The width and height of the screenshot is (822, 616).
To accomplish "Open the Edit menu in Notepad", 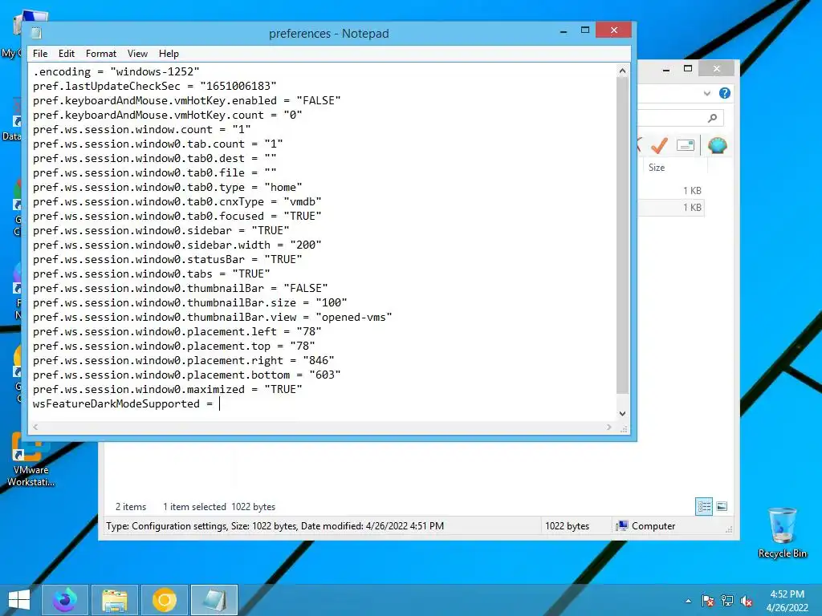I will pos(66,54).
